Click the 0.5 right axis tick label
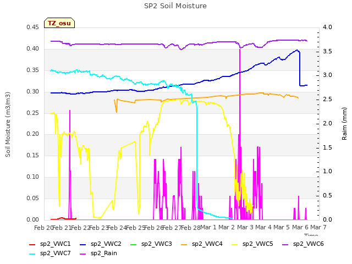This screenshot has width=352, height=264. (x=327, y=196)
